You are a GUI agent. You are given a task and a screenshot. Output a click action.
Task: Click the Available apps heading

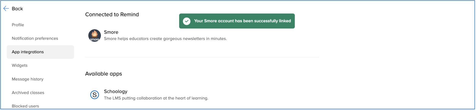tap(103, 74)
